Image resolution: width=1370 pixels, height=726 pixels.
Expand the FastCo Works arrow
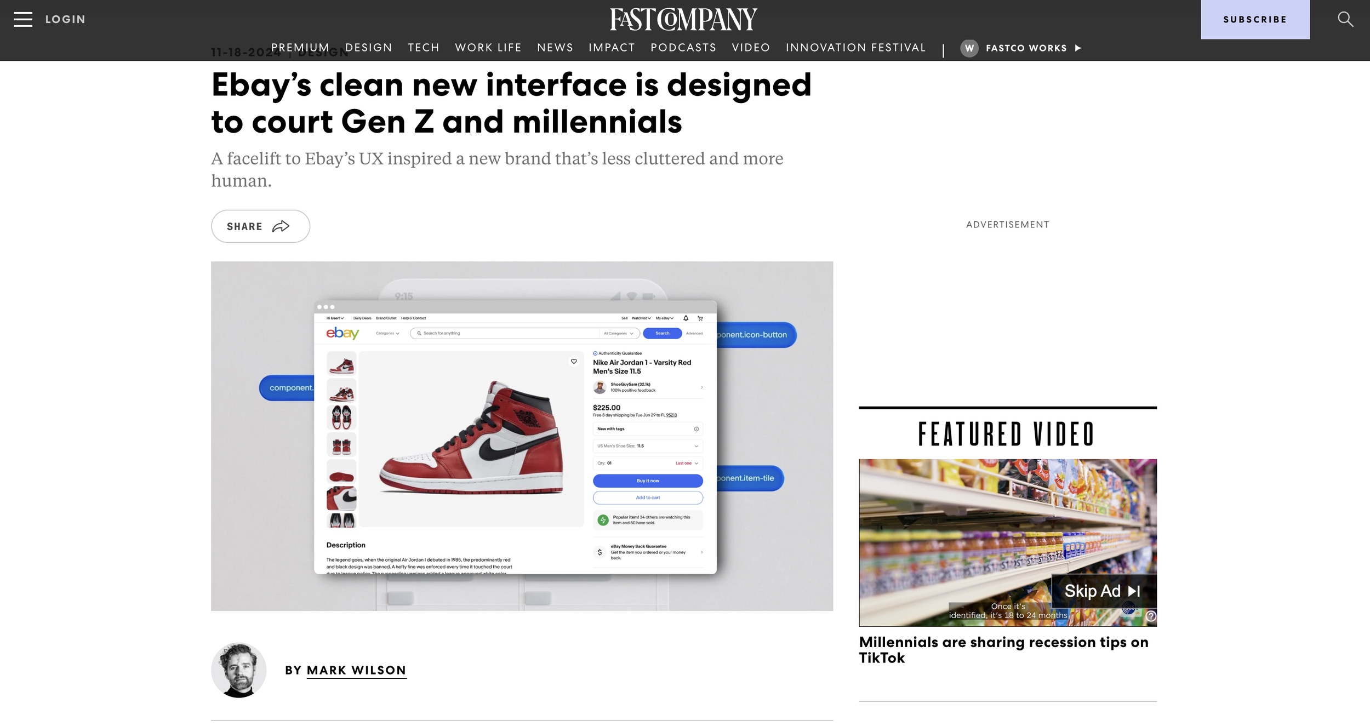tap(1078, 48)
